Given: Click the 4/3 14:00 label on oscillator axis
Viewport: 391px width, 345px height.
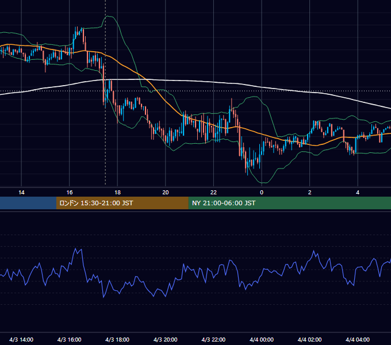Looking at the screenshot, I should pos(21,339).
